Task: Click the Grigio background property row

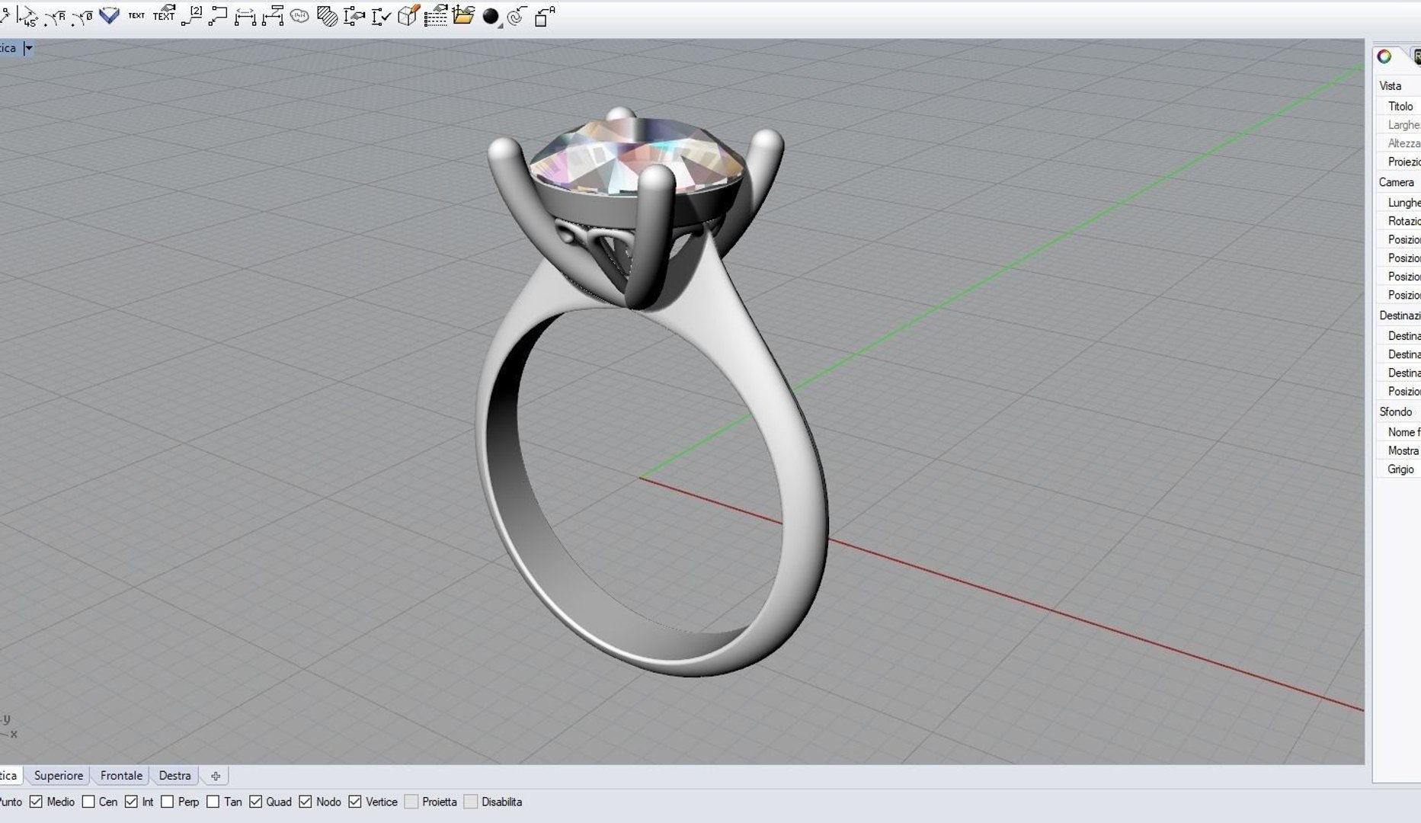Action: (x=1399, y=469)
